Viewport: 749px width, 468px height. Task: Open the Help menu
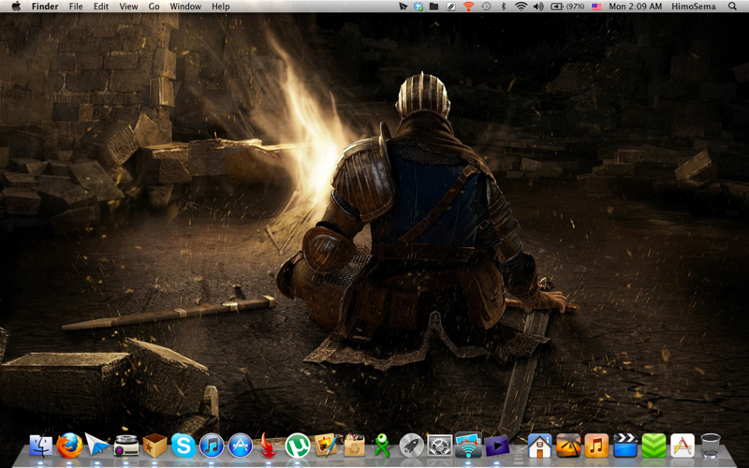221,7
